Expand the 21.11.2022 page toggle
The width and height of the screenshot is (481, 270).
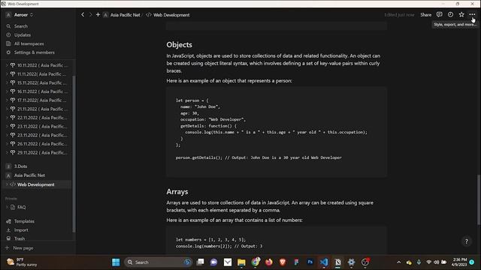pyautogui.click(x=7, y=109)
